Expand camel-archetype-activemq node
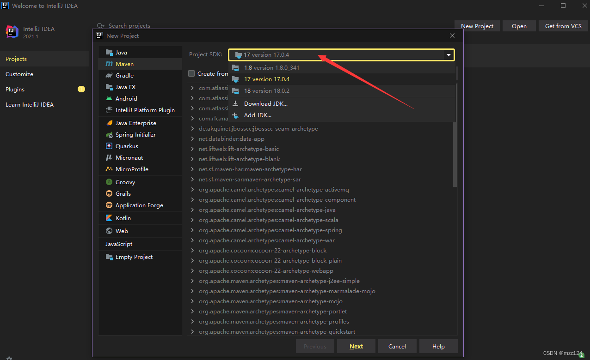 (x=193, y=189)
